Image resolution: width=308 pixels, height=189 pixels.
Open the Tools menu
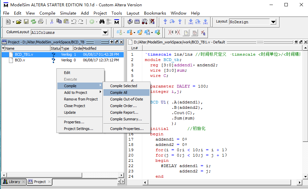pyautogui.click(x=116, y=13)
